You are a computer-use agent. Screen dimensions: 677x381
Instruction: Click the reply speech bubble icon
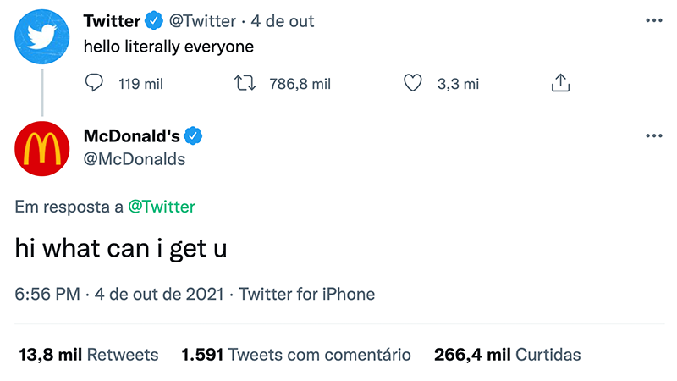tap(96, 83)
